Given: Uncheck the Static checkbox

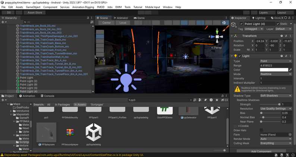Looking at the screenshot, I should click(x=278, y=24).
